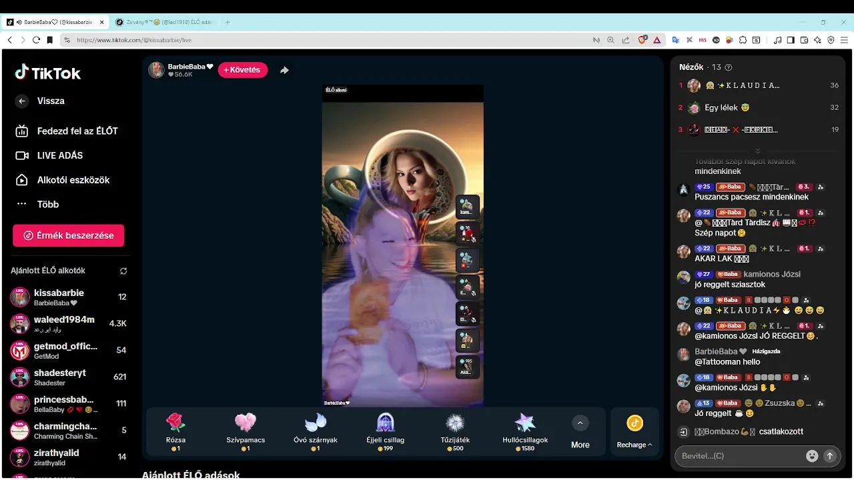Viewport: 854px width, 480px height.
Task: Send a Szívpamacs gift
Action: (246, 431)
